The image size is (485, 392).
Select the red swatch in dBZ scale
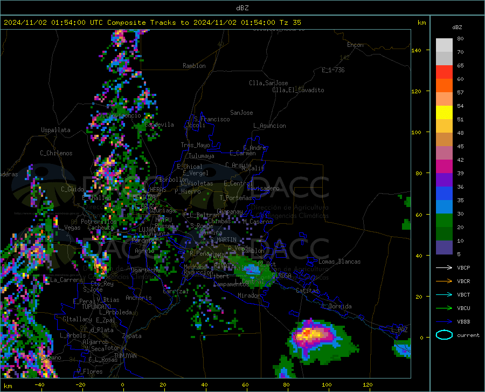444,72
